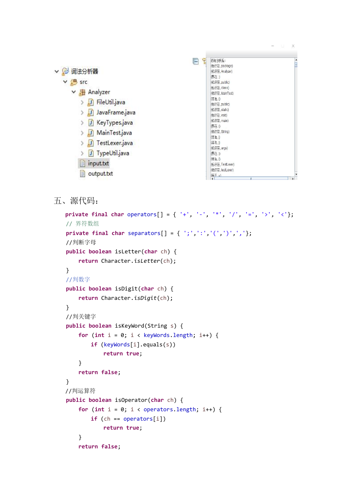The width and height of the screenshot is (354, 501).
Task: Click the output.txt document icon
Action: [x=83, y=174]
